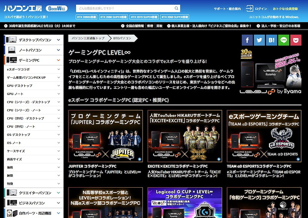Expand ノートパソコン category
308x218 pixels.
[x=59, y=50]
